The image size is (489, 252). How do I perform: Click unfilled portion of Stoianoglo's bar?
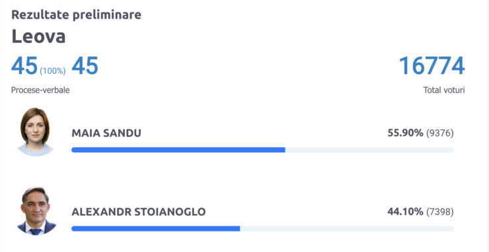point(347,229)
